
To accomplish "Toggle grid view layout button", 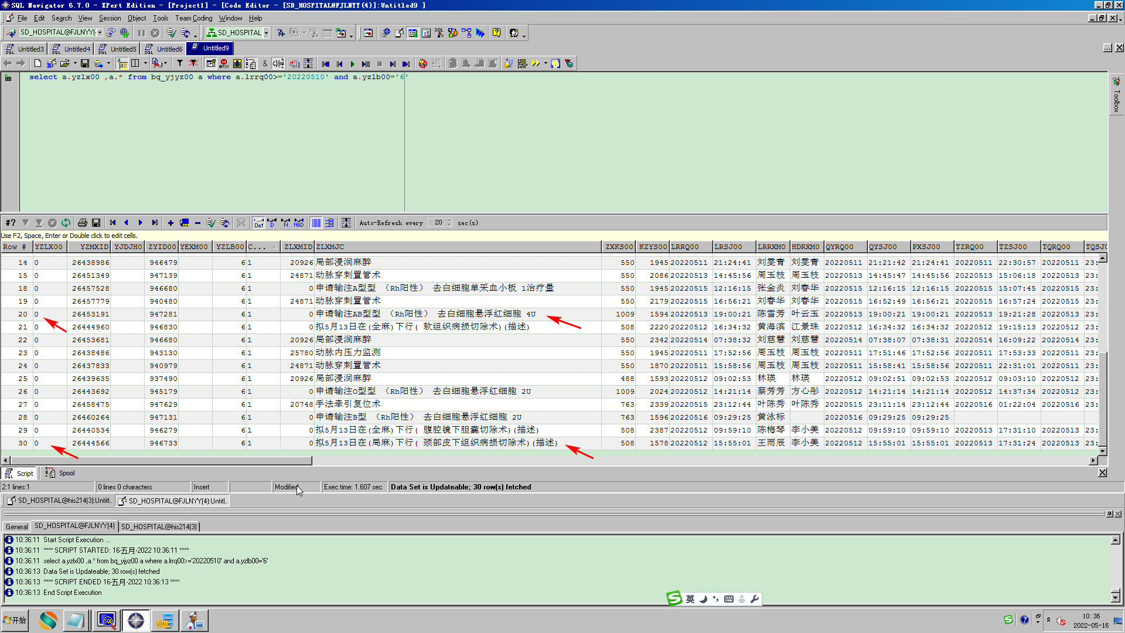I will pos(316,223).
